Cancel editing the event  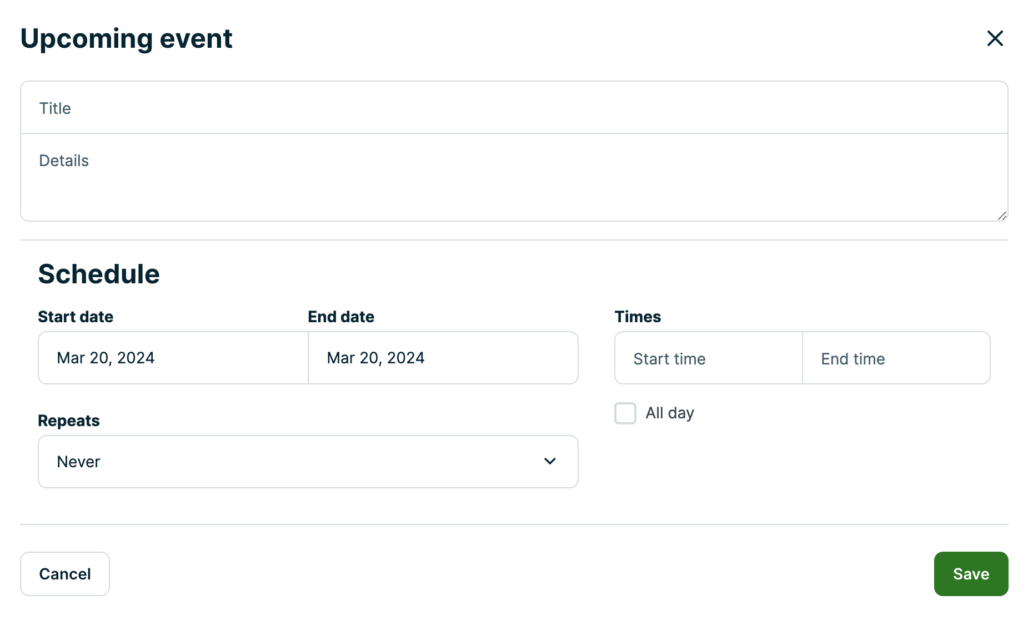[x=64, y=574]
